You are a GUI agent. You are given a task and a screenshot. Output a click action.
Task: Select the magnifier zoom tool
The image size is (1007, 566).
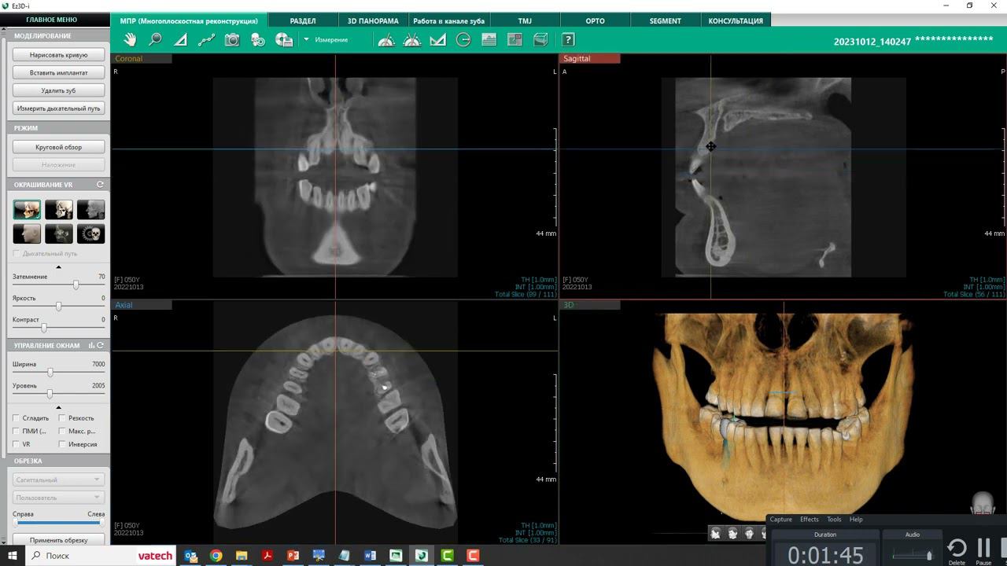(x=156, y=39)
